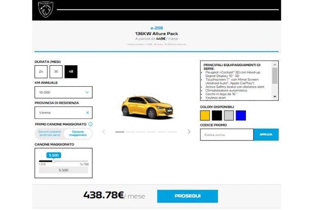Viewport: 313px width, 210px height.
Task: Jump to last carousel indicator
Action: (x=172, y=132)
